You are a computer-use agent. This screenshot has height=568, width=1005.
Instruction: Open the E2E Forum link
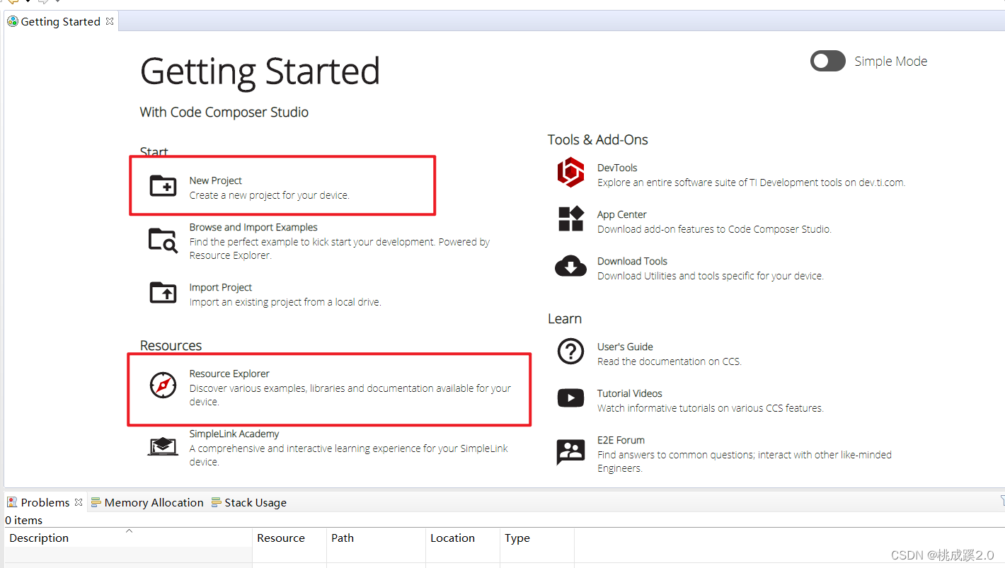(x=621, y=440)
